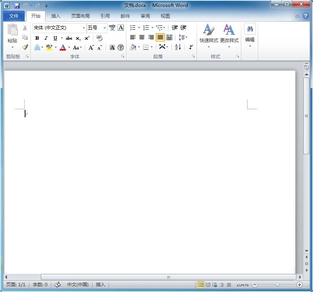313x292 pixels.
Task: Click the Sort A-Z icon
Action: pos(178,47)
